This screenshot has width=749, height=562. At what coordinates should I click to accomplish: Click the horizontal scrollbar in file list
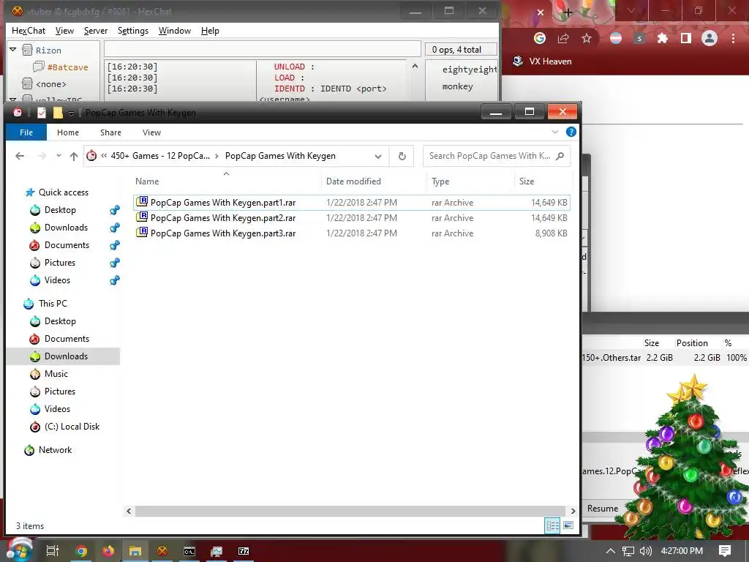pos(350,511)
